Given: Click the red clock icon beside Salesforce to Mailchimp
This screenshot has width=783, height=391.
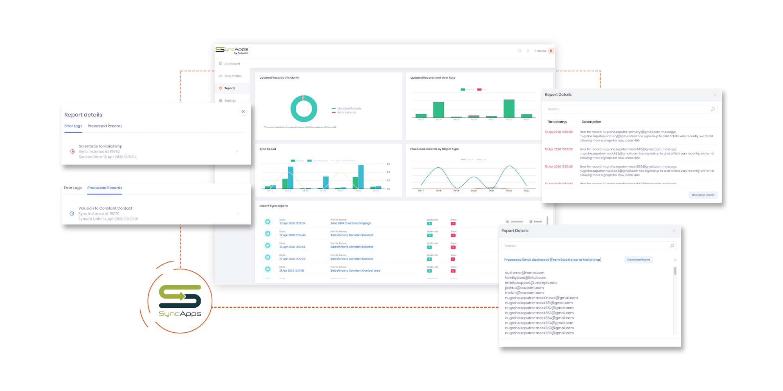Looking at the screenshot, I should 72,152.
